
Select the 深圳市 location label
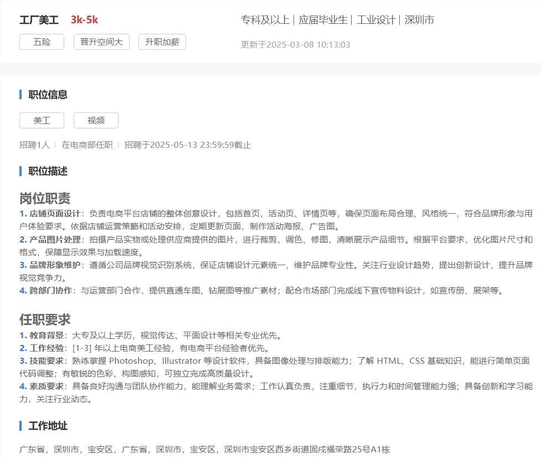(419, 19)
